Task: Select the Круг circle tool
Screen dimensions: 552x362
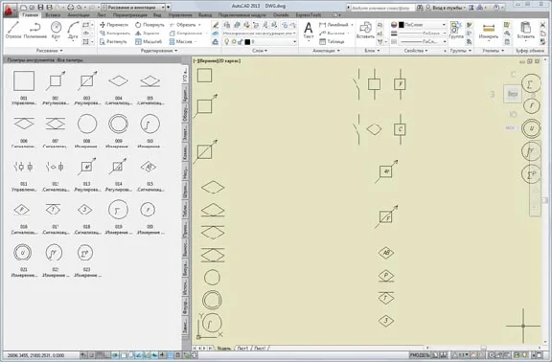Action: pos(56,30)
